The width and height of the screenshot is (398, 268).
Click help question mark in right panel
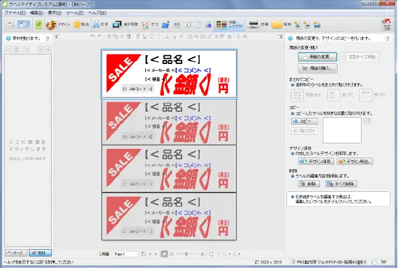coord(387,38)
